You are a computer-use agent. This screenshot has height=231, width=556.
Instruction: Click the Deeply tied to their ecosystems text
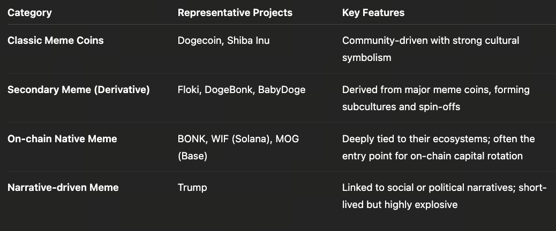coord(423,139)
